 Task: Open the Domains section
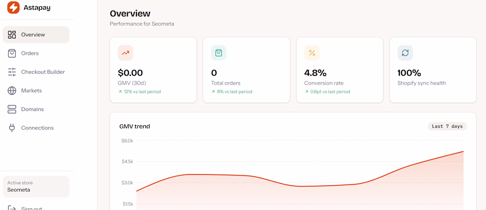(x=36, y=109)
